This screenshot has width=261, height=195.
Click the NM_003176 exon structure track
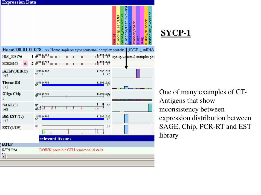[73, 57]
